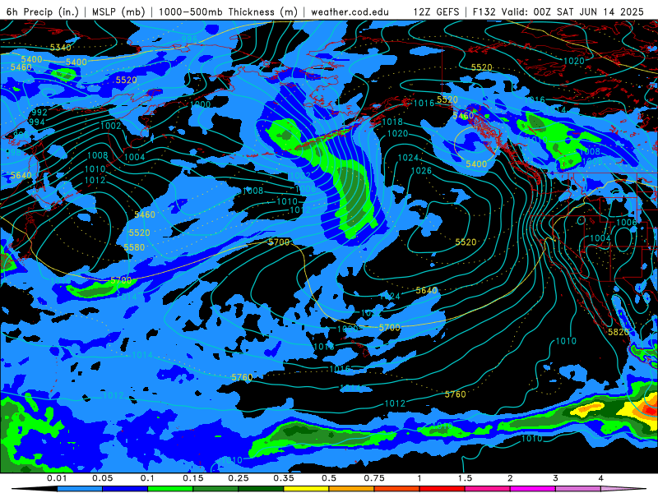Click the 0.15 legend value
The height and width of the screenshot is (493, 658).
[x=193, y=478]
